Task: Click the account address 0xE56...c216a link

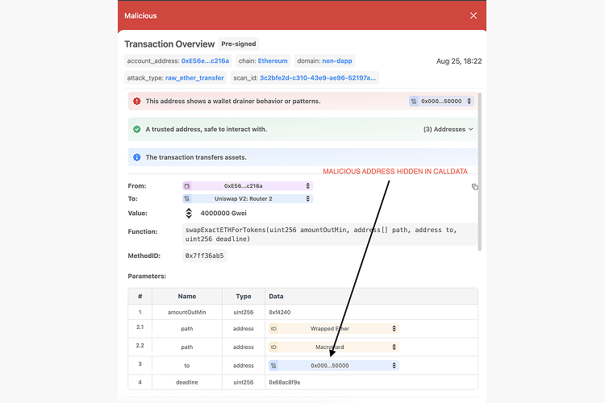Action: [x=205, y=60]
